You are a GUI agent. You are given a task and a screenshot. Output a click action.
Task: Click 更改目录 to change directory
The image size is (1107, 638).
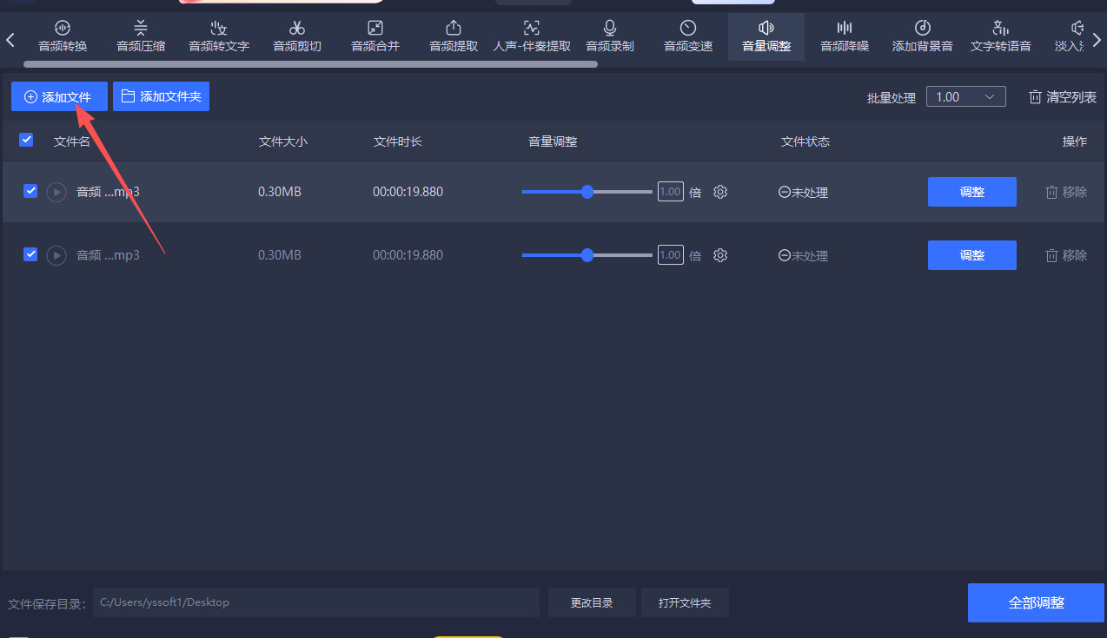tap(592, 602)
